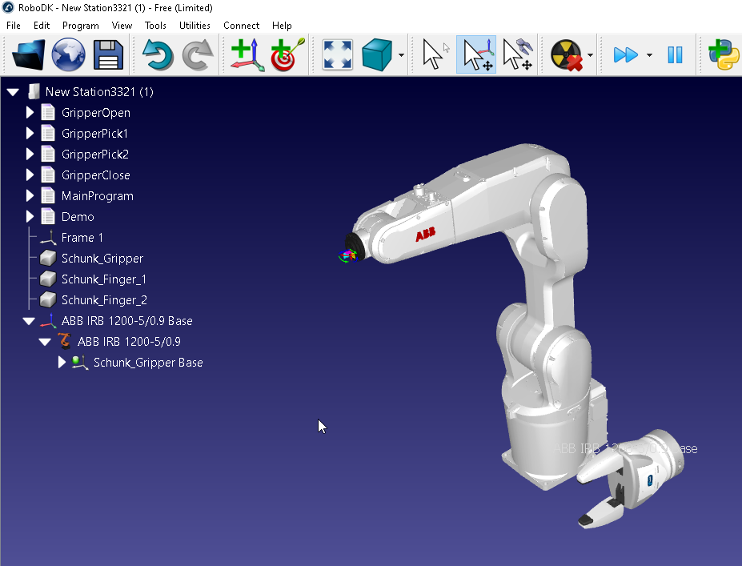Open the View menu

coord(122,26)
